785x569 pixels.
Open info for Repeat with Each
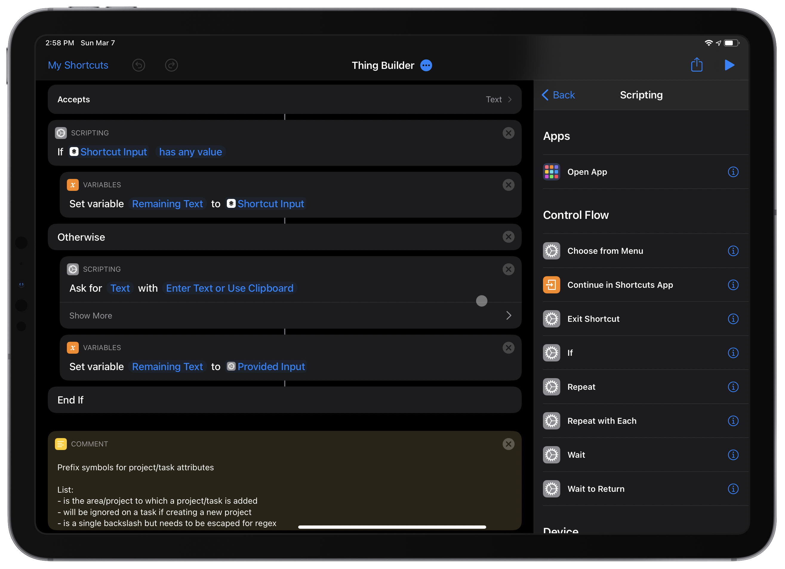(x=733, y=421)
